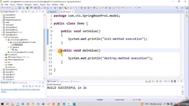Viewport: 189px width, 106px height.
Task: Open the Window menu
Action: click(x=55, y=4)
